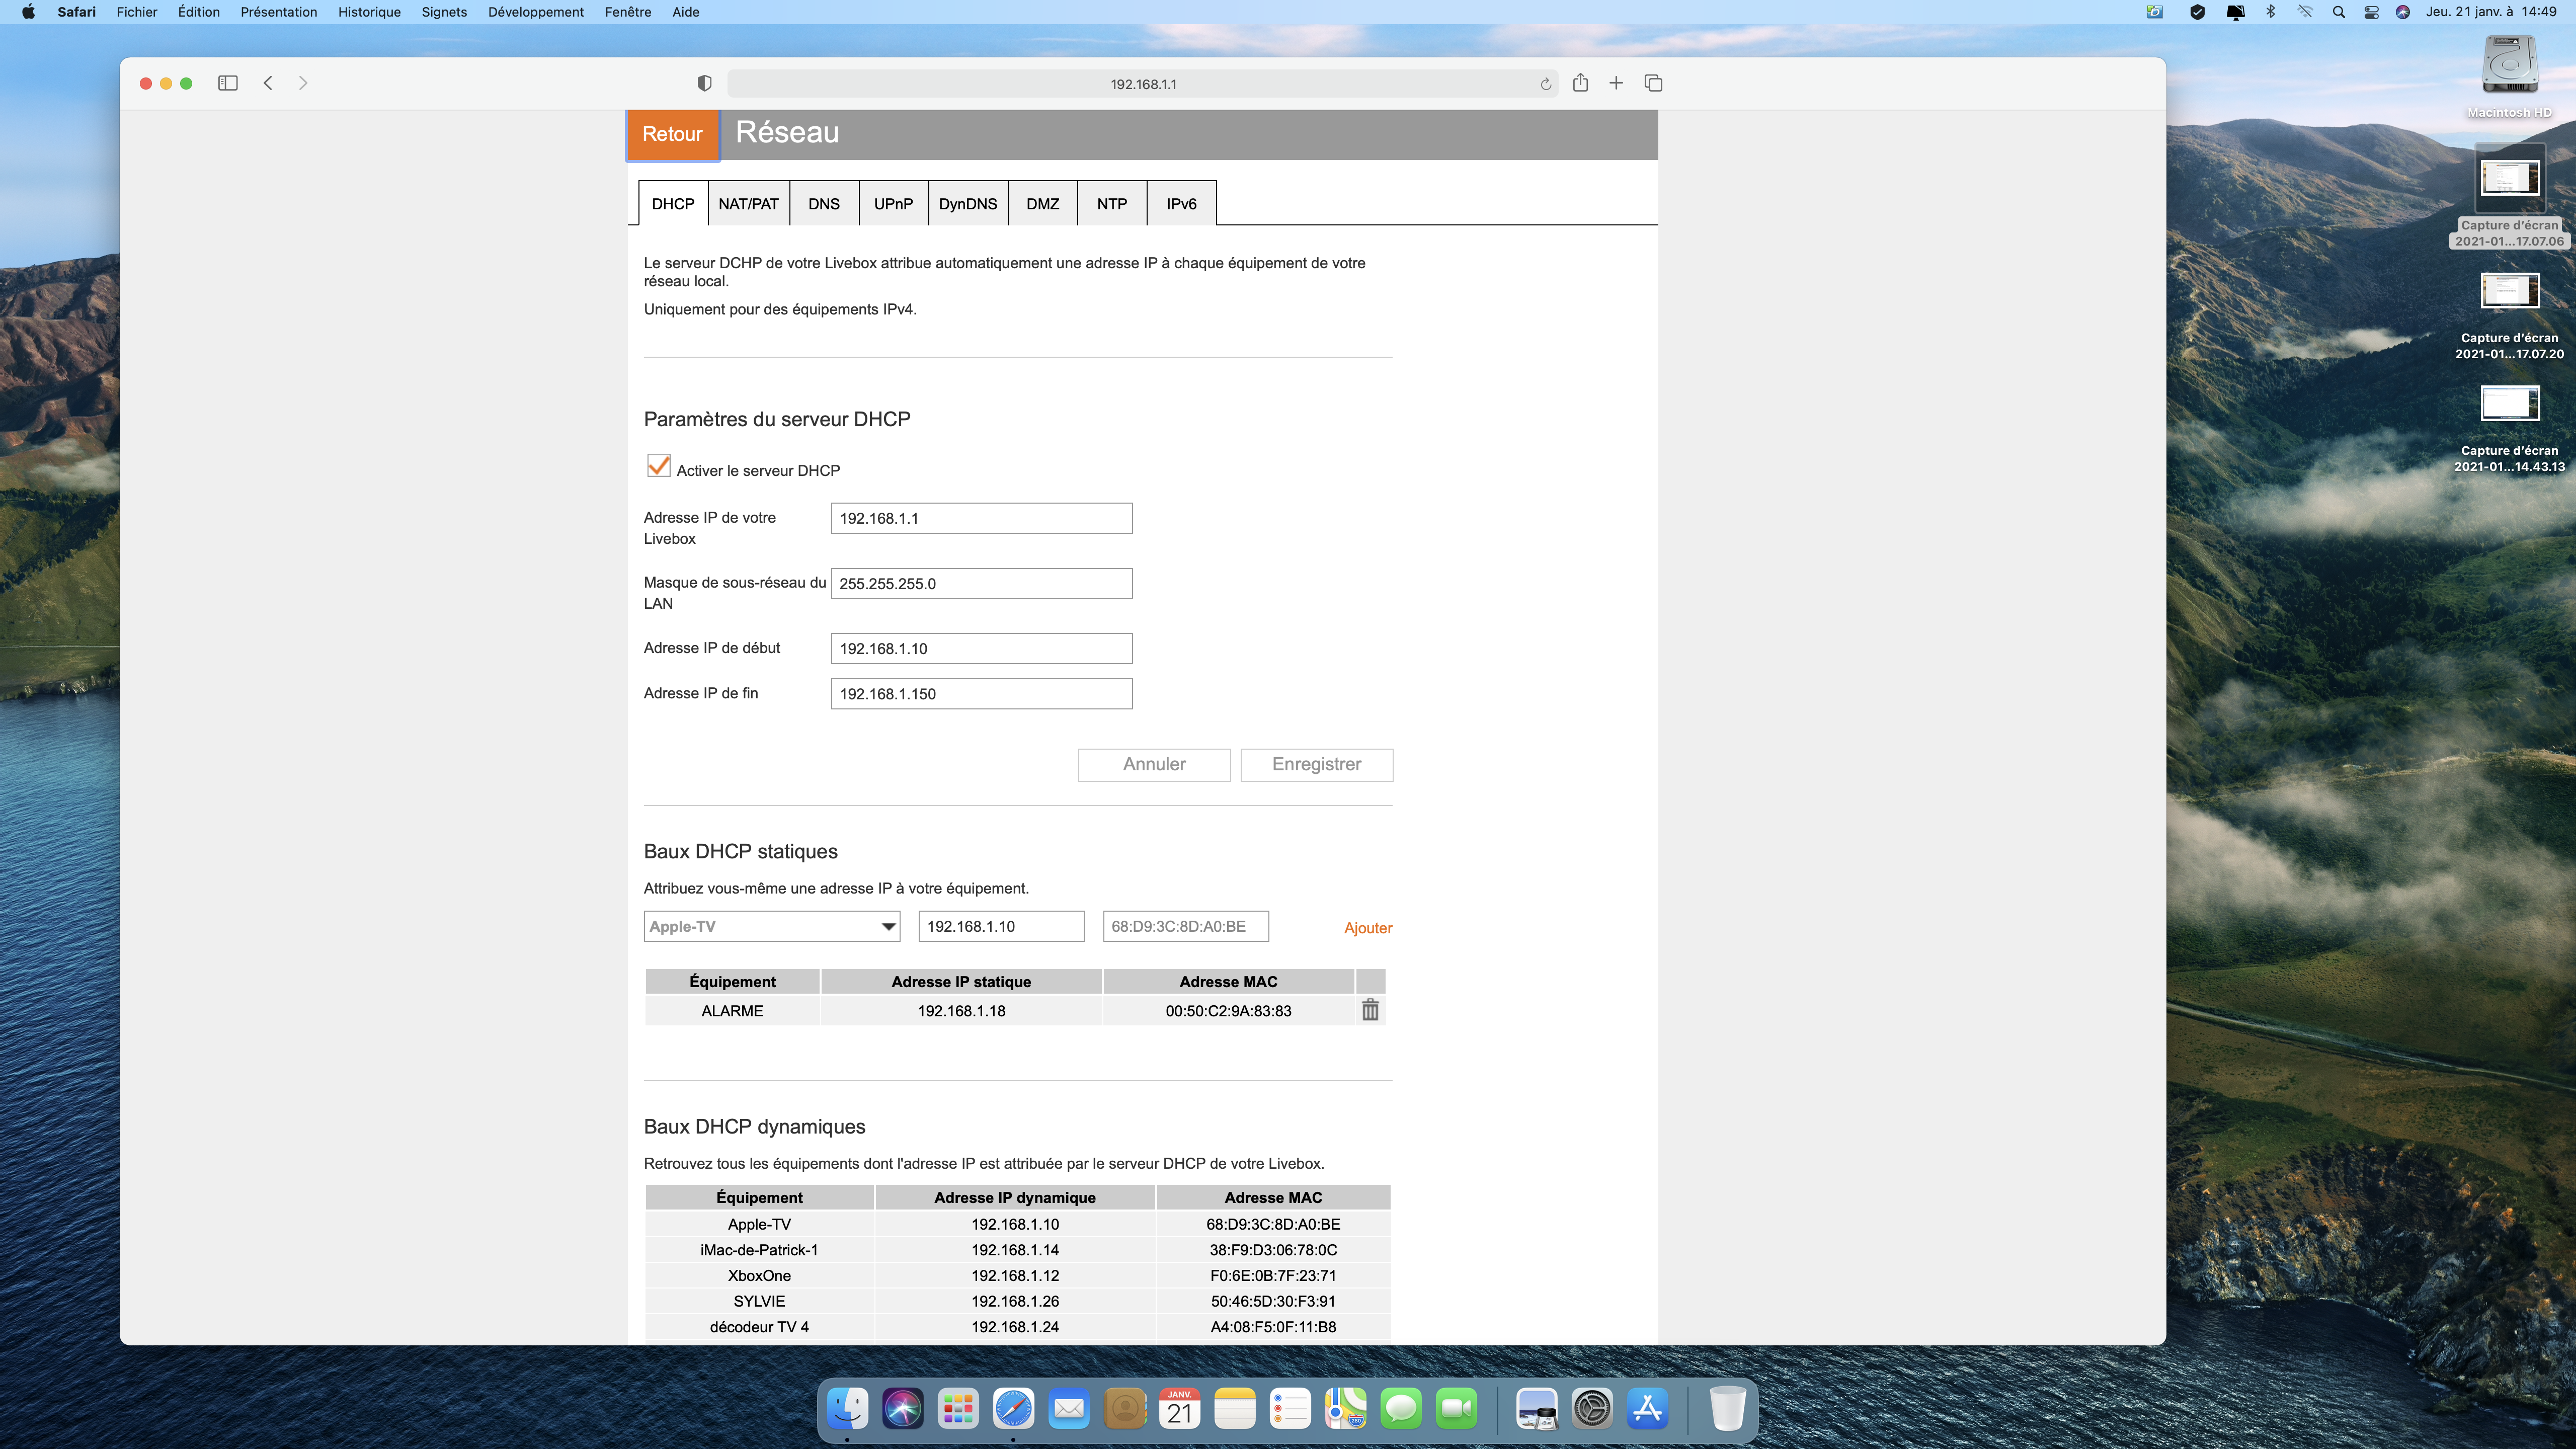Open the IPv6 tab
The height and width of the screenshot is (1449, 2576).
pyautogui.click(x=1181, y=203)
